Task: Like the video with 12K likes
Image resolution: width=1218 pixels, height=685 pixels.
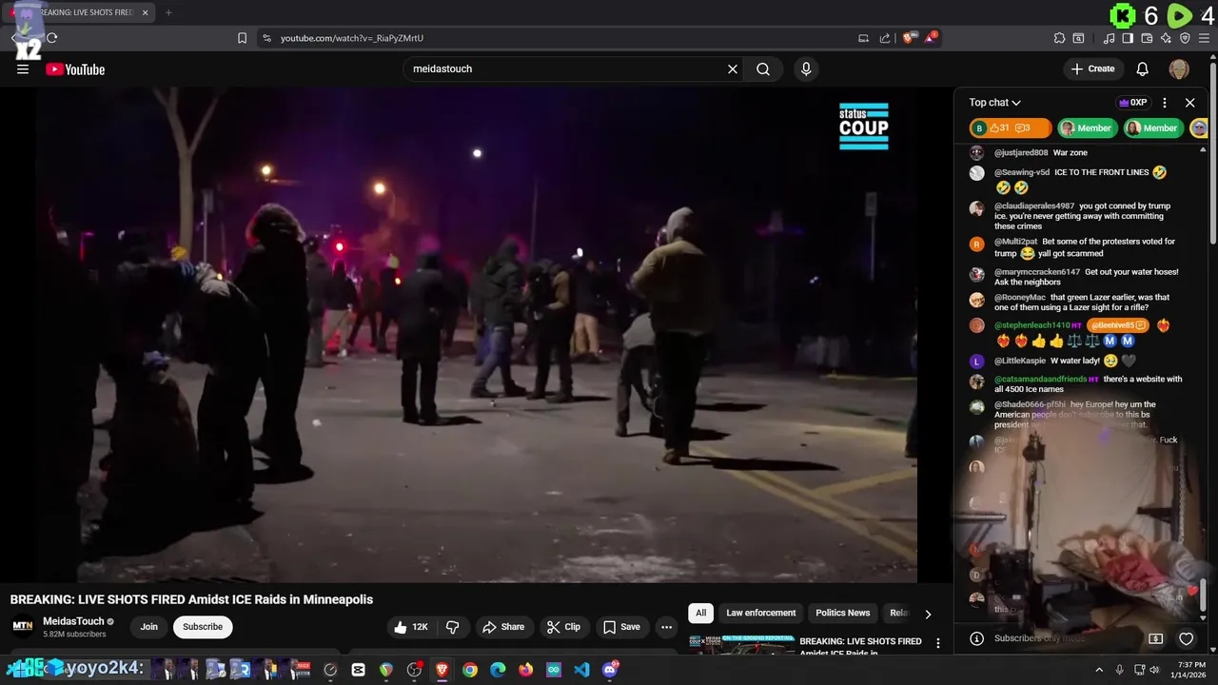Action: pyautogui.click(x=411, y=627)
